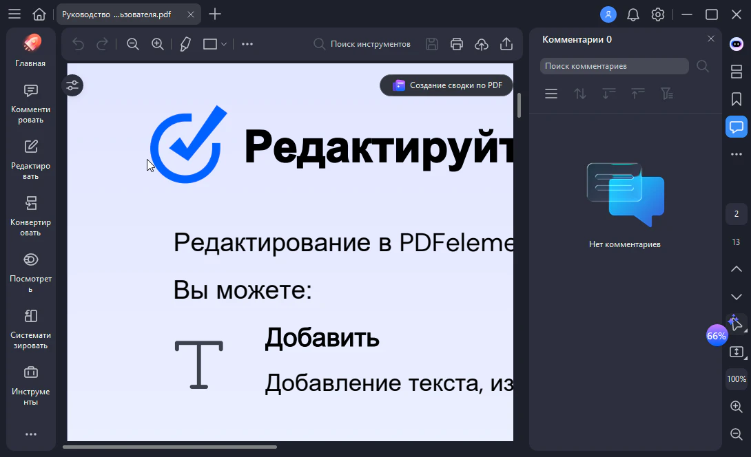Open the Комментировать sidebar tool
The image size is (751, 457).
pyautogui.click(x=30, y=103)
